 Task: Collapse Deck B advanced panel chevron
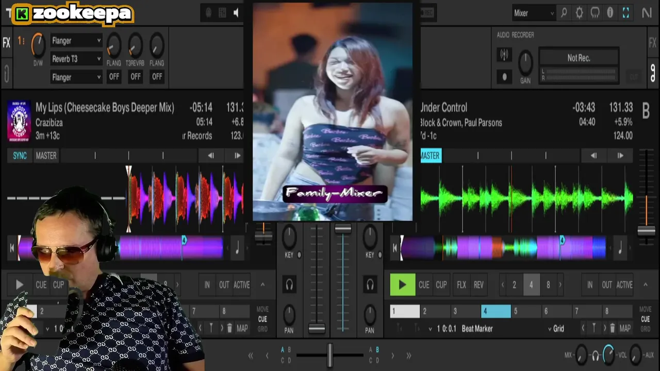coord(645,284)
